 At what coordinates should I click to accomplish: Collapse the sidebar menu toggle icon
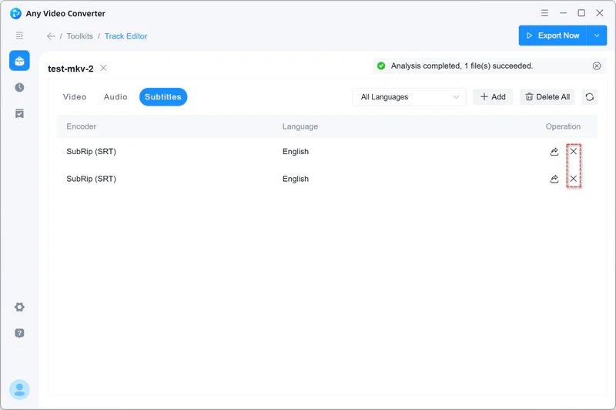click(19, 35)
